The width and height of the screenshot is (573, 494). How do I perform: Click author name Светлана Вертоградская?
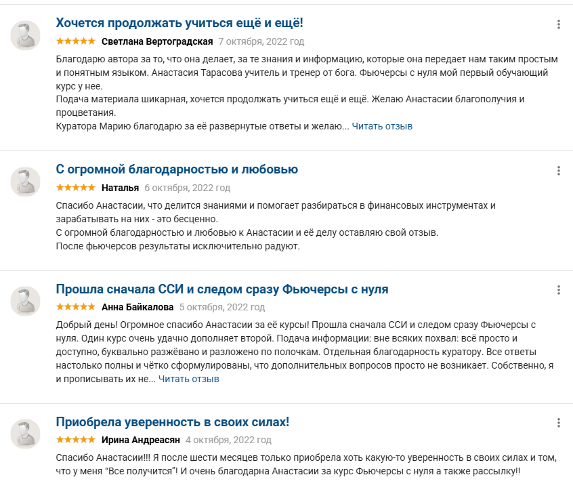coord(157,41)
